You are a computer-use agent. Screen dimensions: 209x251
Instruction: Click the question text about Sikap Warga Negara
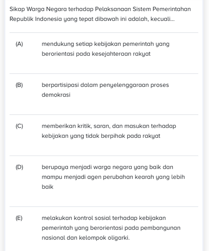pos(100,9)
